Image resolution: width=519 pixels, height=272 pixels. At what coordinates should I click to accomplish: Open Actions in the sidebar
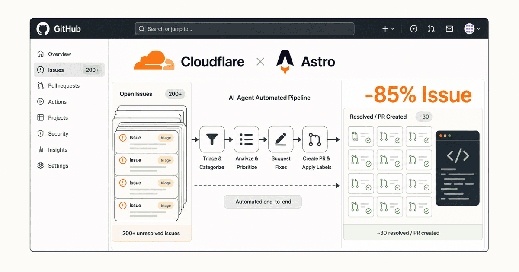click(69, 102)
